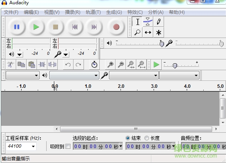Skip to end of the track
This screenshot has width=226, height=163.
(x=94, y=27)
